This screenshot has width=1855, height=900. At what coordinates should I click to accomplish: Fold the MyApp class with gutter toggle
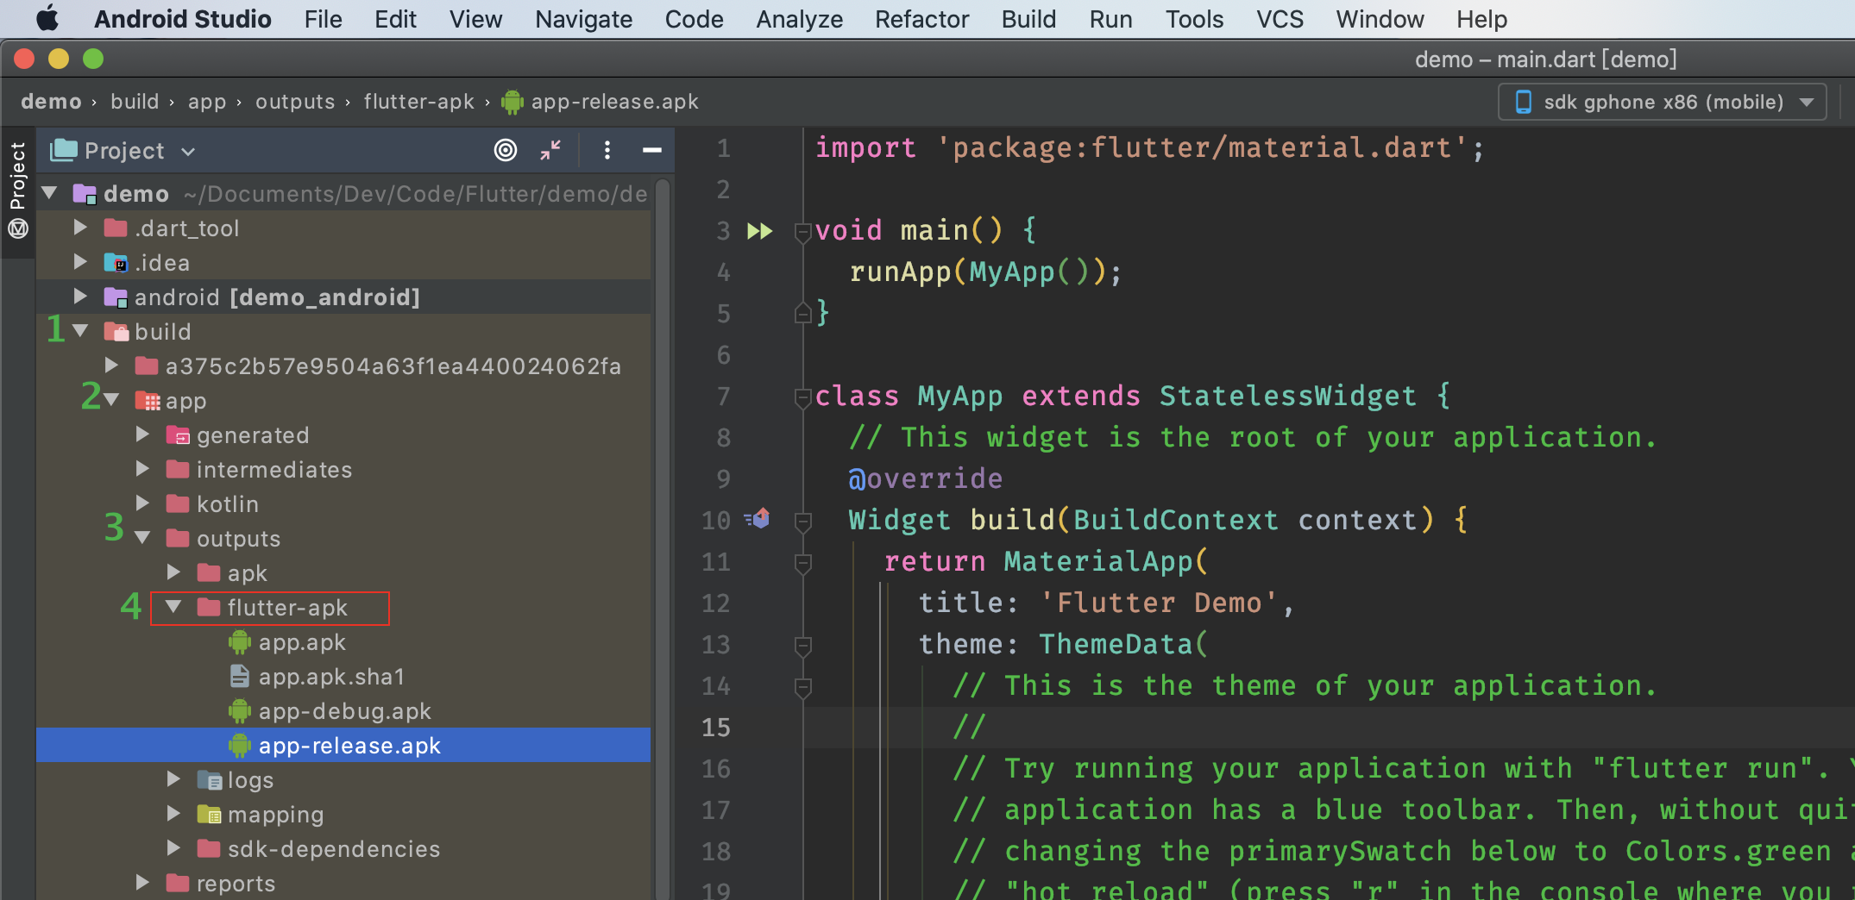tap(802, 397)
